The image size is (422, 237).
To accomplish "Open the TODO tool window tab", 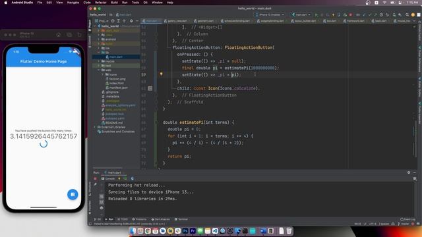I will [123, 219].
